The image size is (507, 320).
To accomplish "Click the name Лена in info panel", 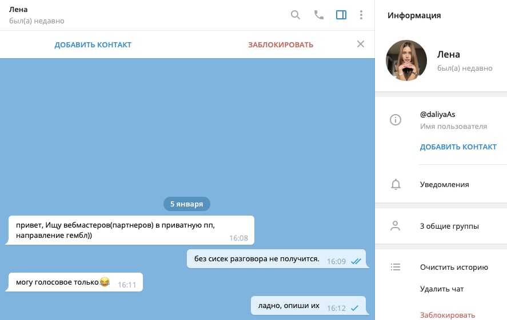I will click(449, 55).
